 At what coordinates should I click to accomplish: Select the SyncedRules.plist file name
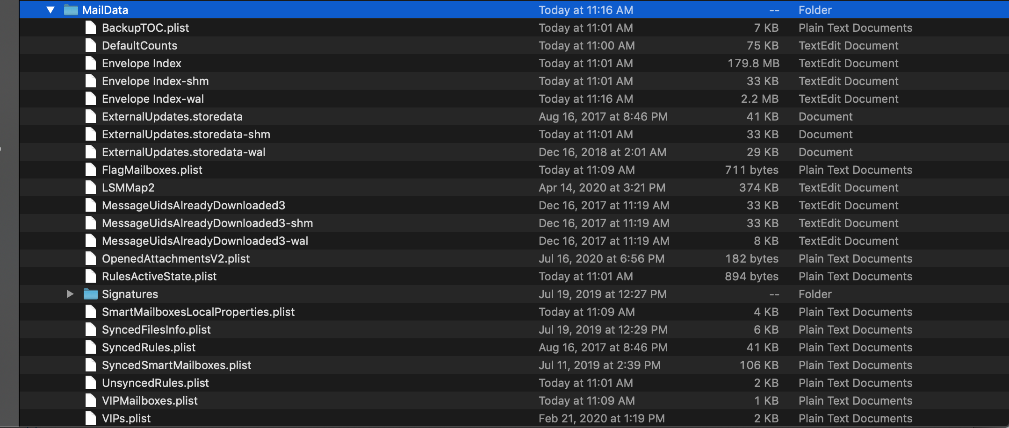149,347
